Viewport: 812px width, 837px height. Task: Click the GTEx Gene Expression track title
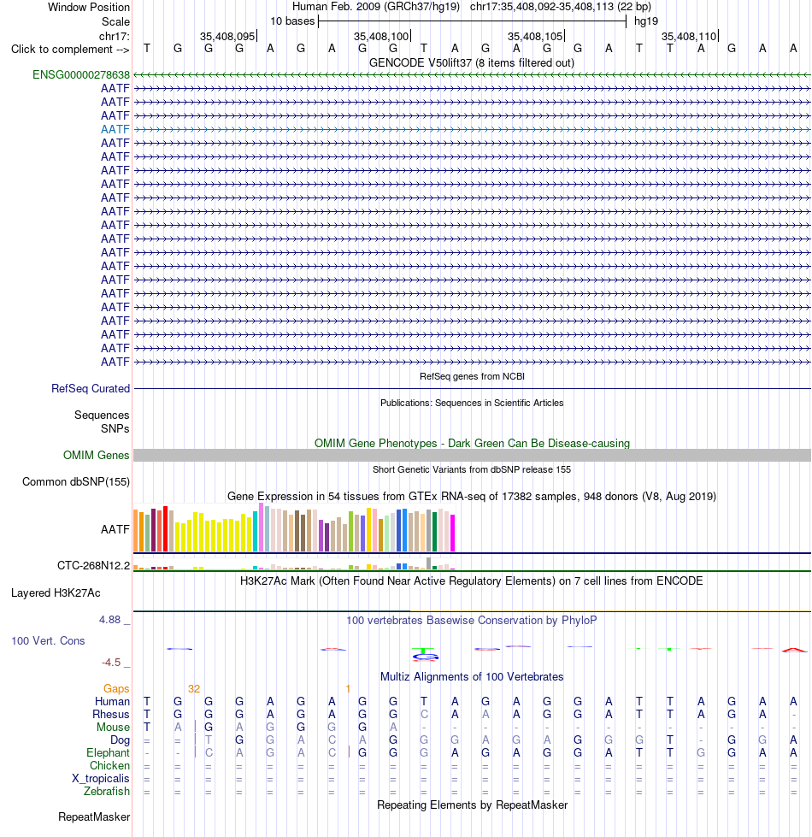point(472,497)
